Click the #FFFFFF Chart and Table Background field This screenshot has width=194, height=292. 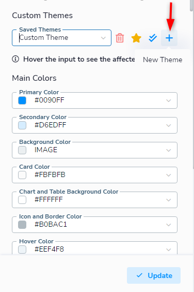[95, 200]
